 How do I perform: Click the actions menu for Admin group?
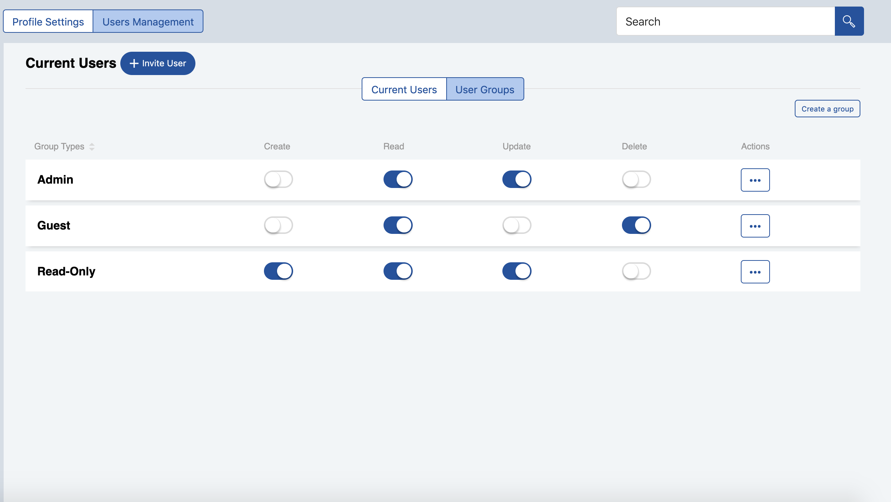click(x=755, y=180)
